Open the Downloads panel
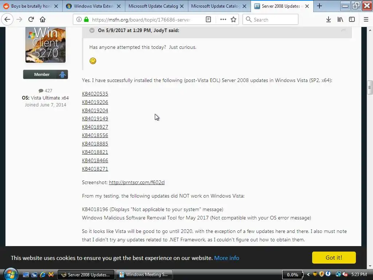 pos(329,20)
